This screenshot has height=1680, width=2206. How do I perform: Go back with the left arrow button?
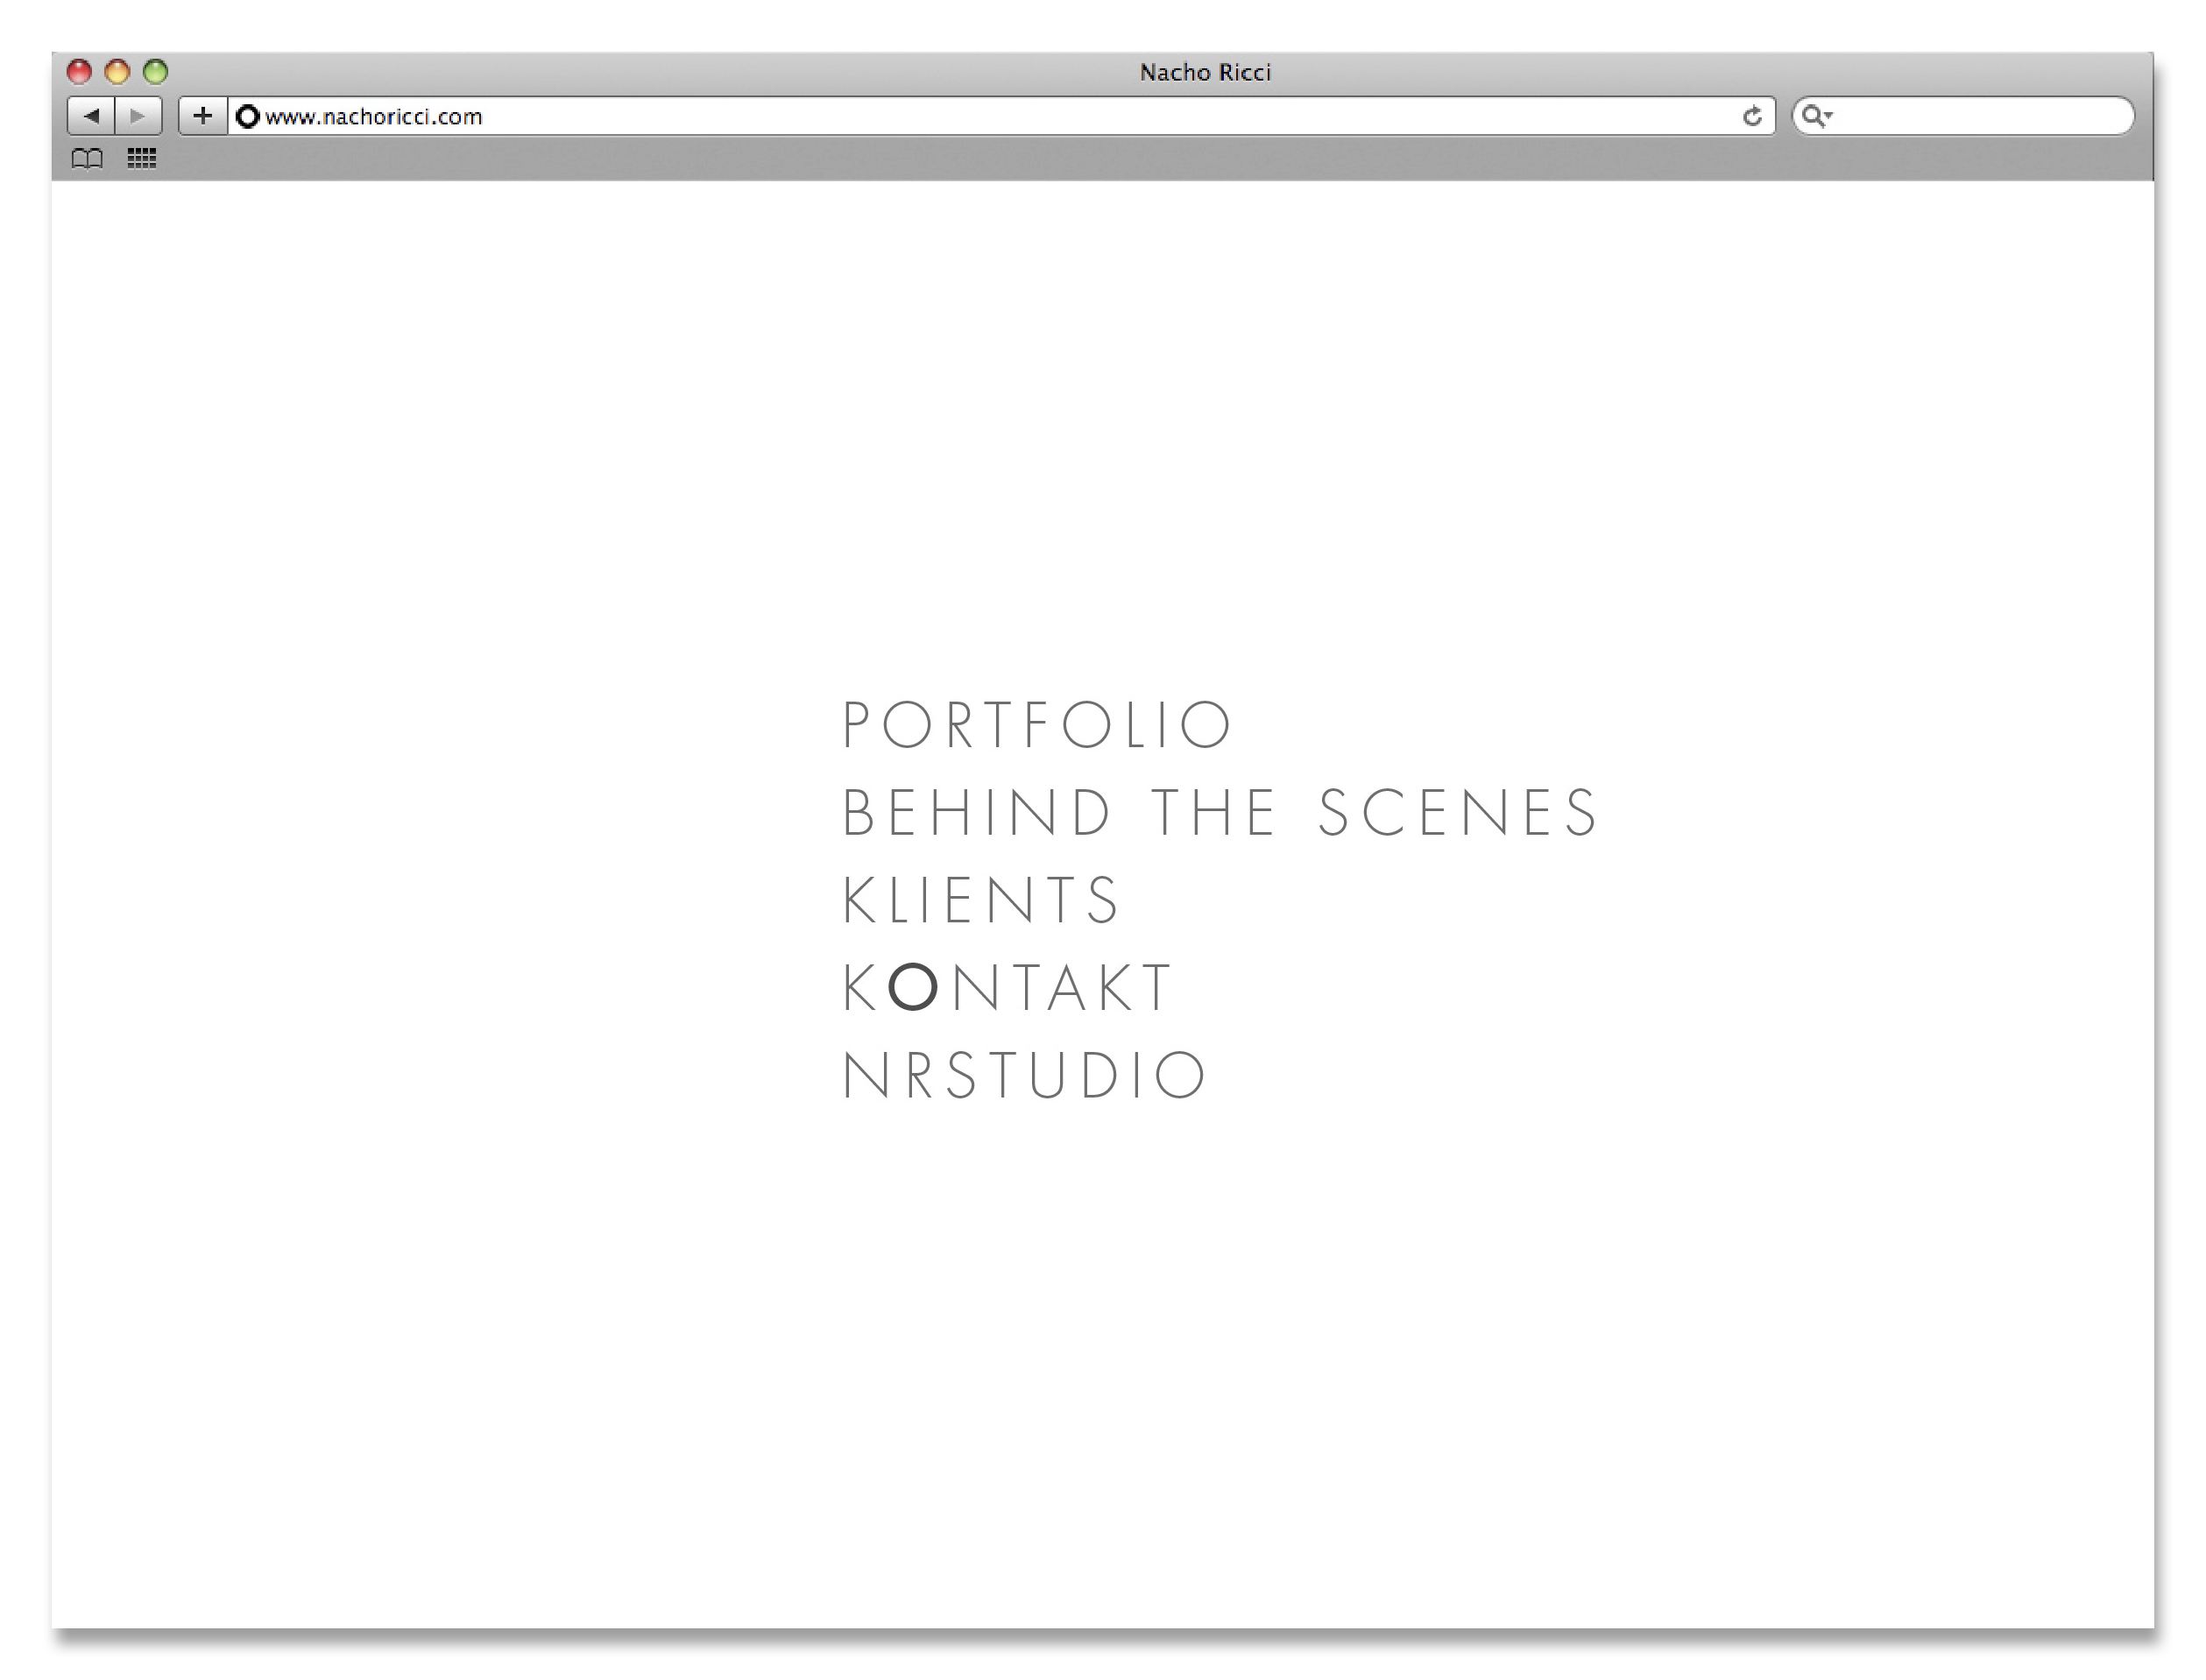pos(91,116)
